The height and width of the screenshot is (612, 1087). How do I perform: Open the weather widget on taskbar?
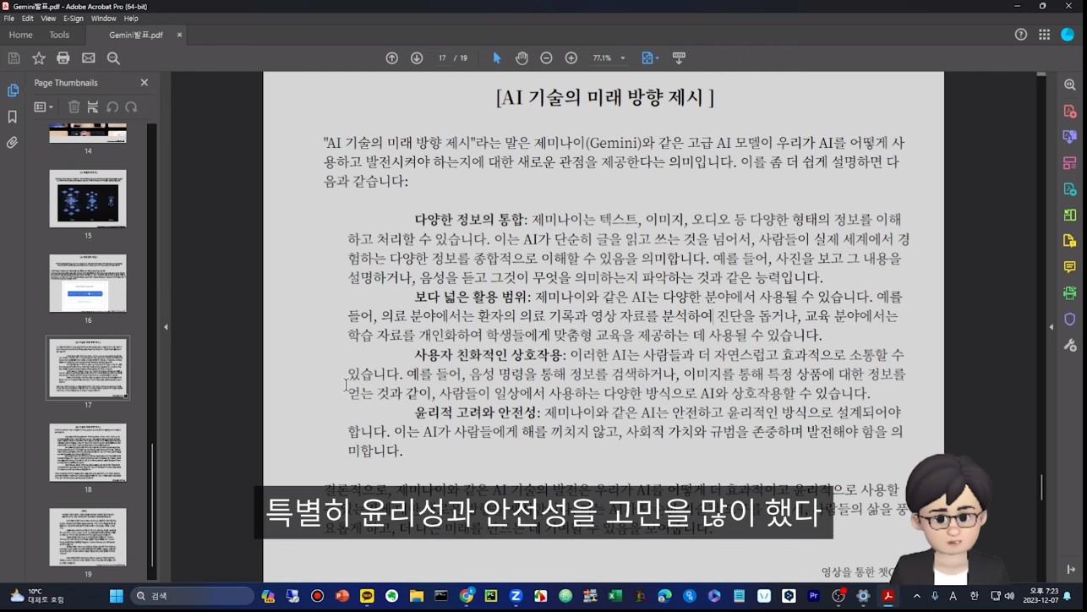tap(37, 596)
